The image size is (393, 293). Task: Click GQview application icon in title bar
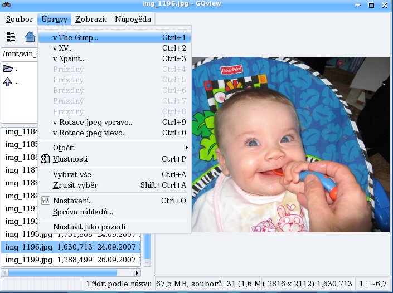(x=7, y=4)
